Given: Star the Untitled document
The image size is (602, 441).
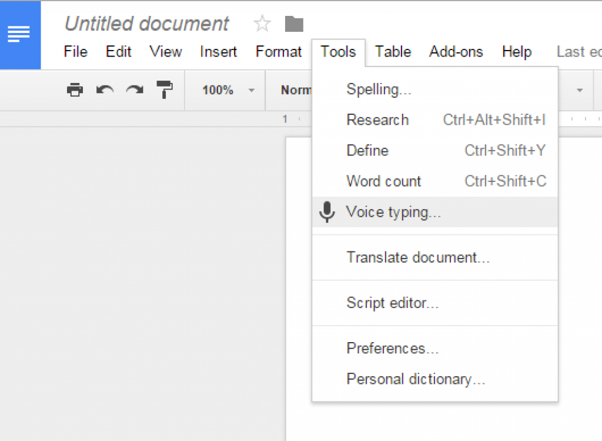Looking at the screenshot, I should tap(262, 24).
